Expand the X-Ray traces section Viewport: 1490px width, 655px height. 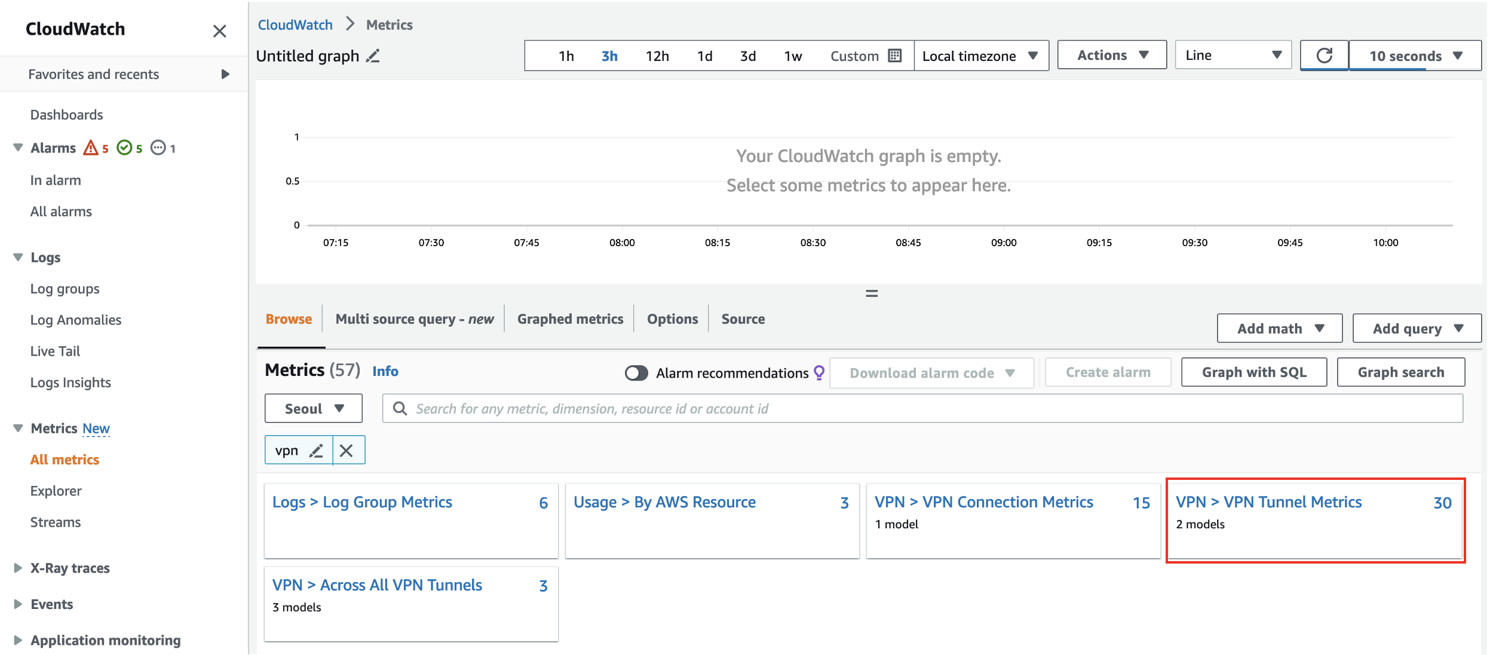18,568
